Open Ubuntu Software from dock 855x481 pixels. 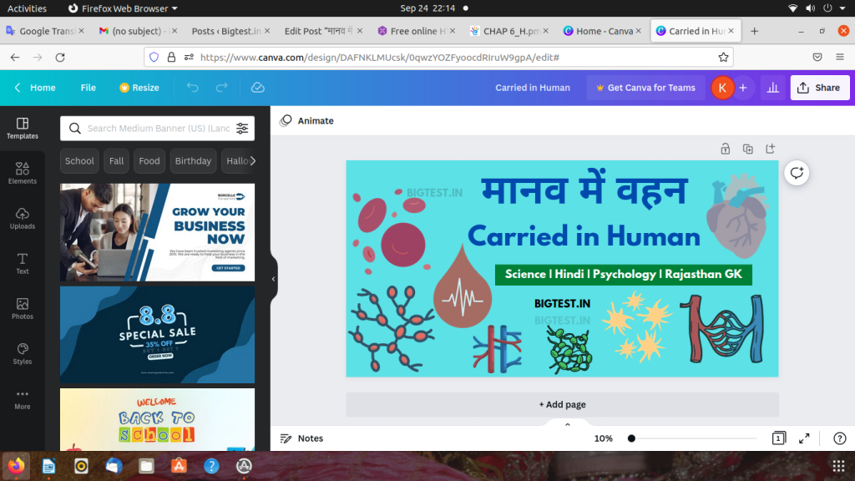pyautogui.click(x=179, y=466)
